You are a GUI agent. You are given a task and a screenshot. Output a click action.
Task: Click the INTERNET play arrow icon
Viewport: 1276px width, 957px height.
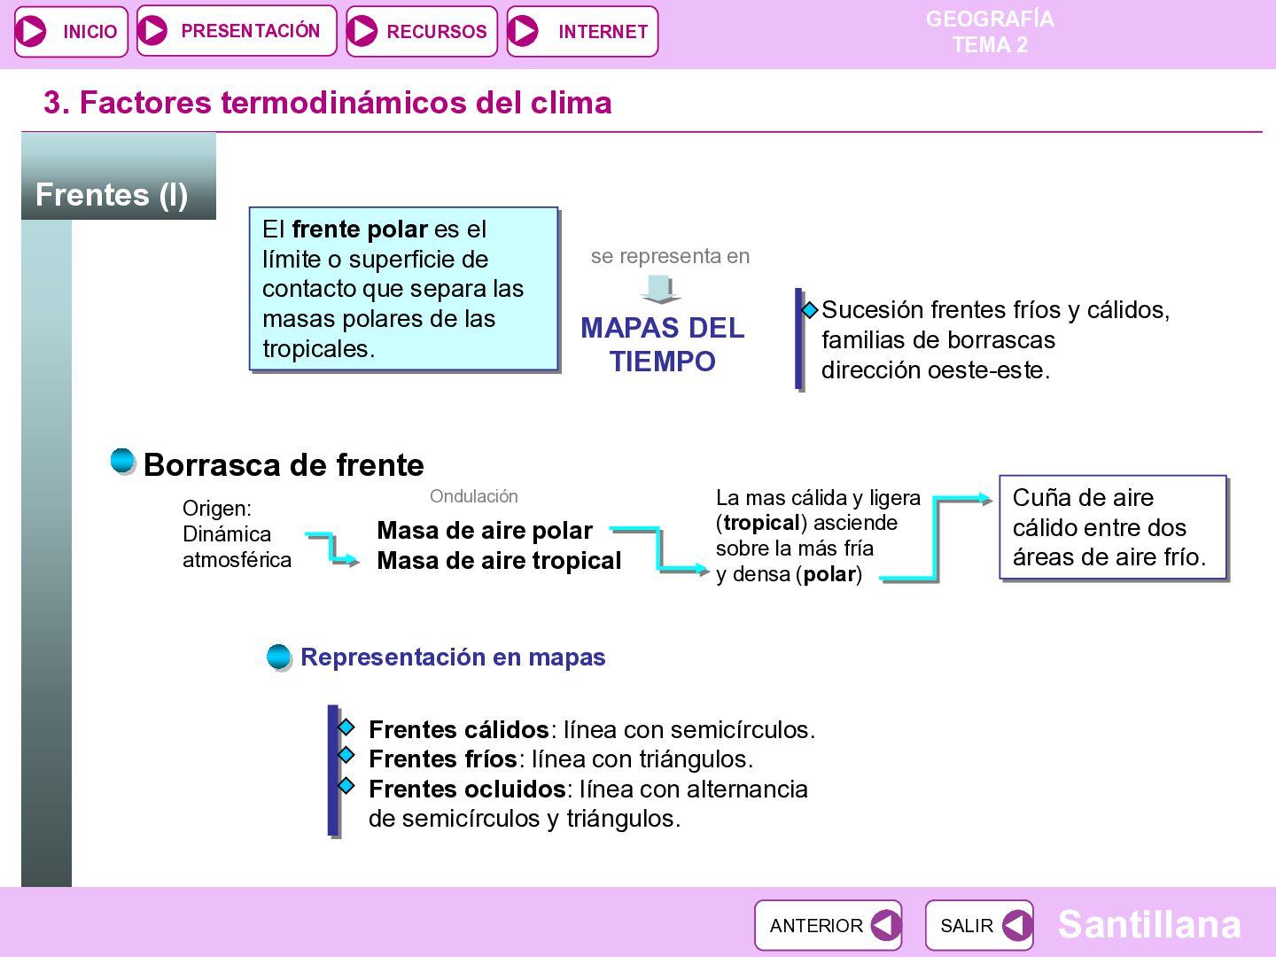click(x=523, y=31)
